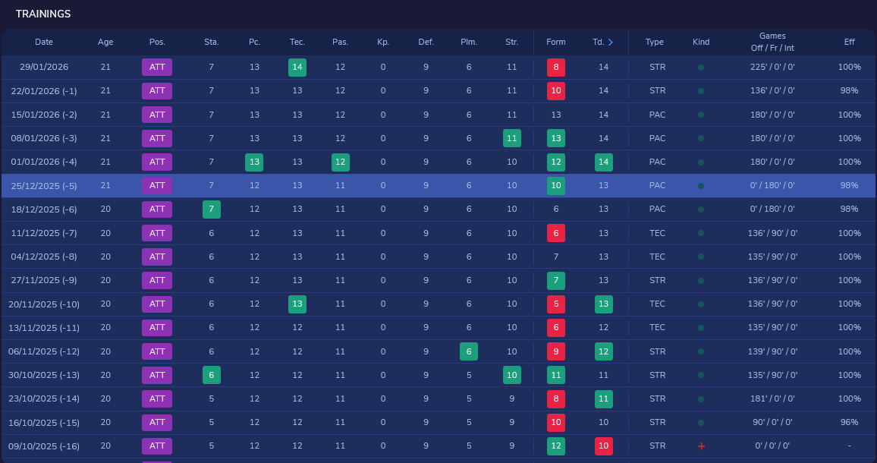Screen dimensions: 877x463
Task: Click the Date column header
Action: point(44,42)
